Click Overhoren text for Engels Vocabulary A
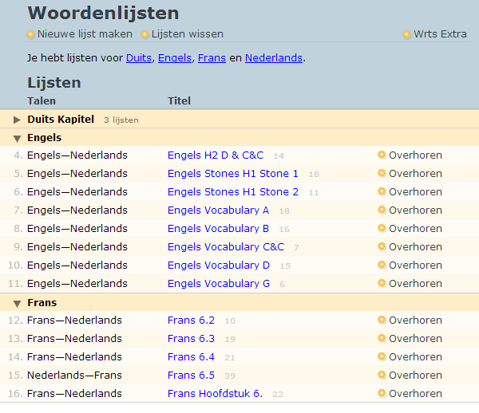Screen dimensions: 479x413 coord(415,210)
